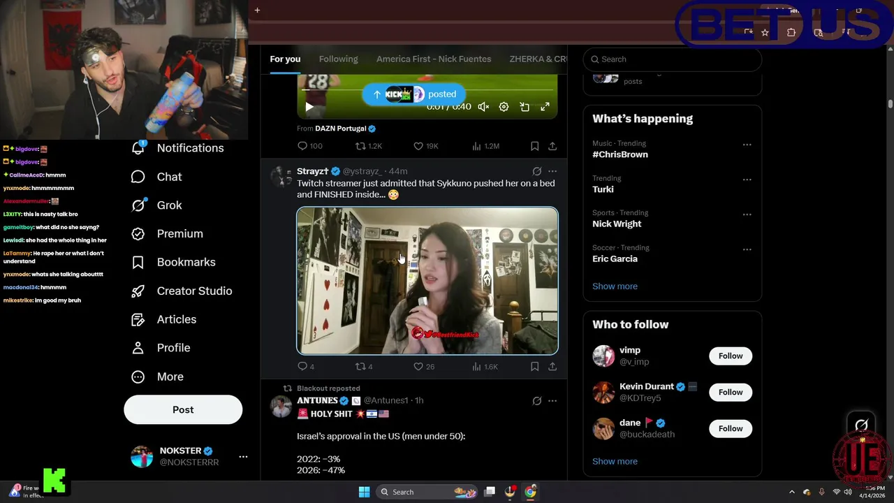Open NOKSTER account options menu
This screenshot has width=894, height=503.
pyautogui.click(x=243, y=456)
